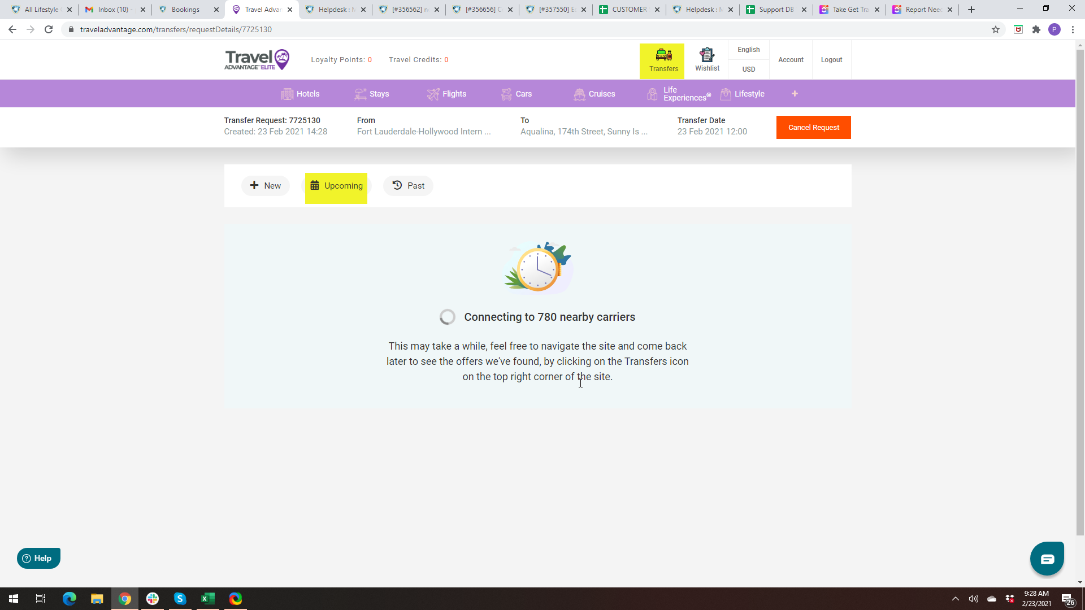1085x610 pixels.
Task: Open the USD currency selector
Action: [748, 69]
